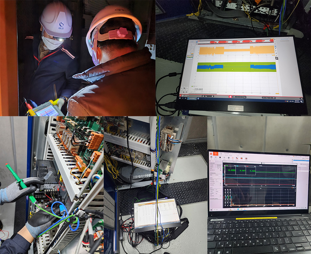Image resolution: width=311 pixels, height=254 pixels.
Task: Click the X button at the top monitor's bottom right
Action: coord(302,99)
